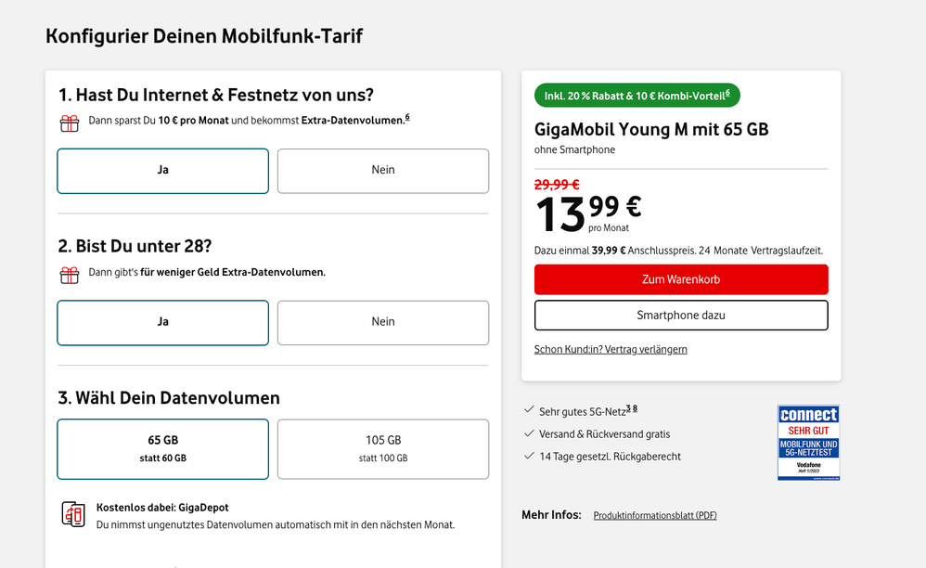The height and width of the screenshot is (568, 926).
Task: Click checkmark beside 14 Tage Rückgaberecht
Action: click(529, 456)
